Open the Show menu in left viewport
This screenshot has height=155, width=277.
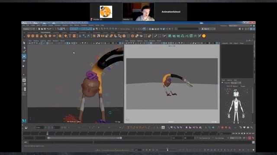[x=49, y=41]
